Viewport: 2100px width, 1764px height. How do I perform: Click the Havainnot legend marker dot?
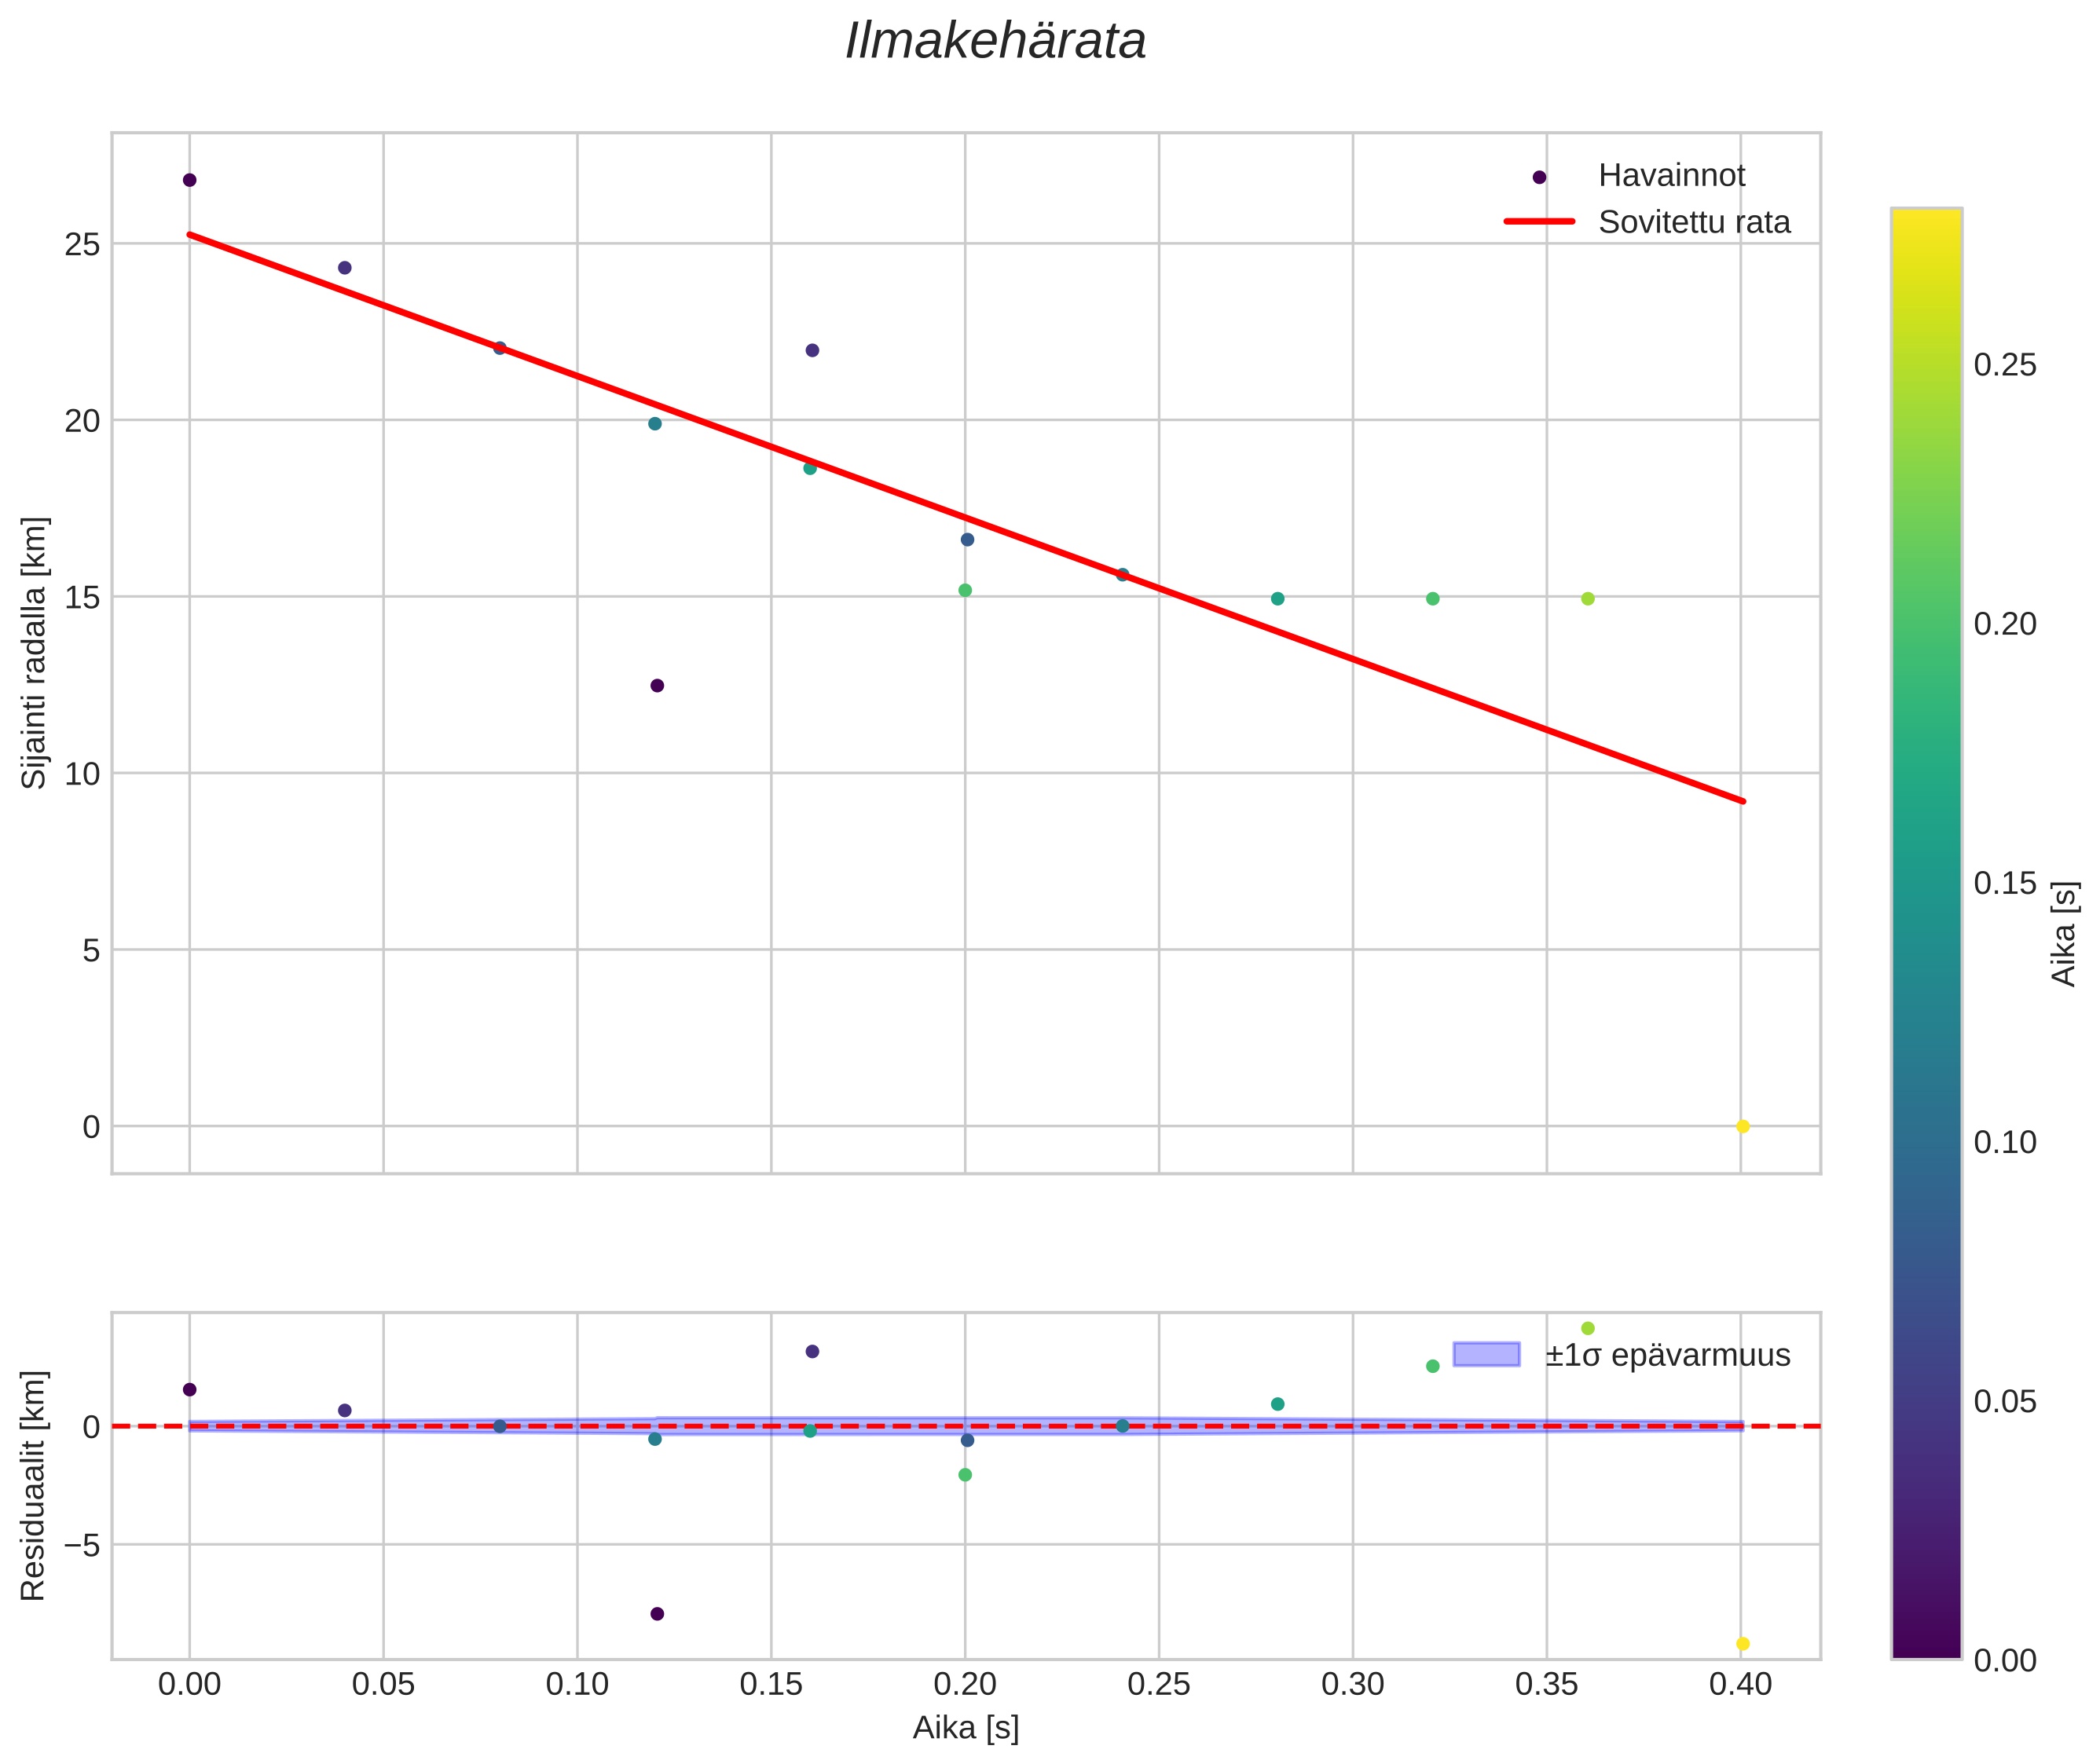[x=1539, y=177]
